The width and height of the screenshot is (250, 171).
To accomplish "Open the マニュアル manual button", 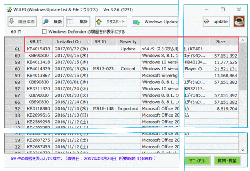I will tap(197, 160).
